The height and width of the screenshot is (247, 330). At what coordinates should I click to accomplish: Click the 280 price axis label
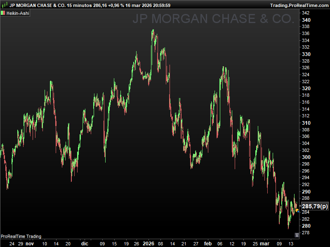tap(306, 226)
